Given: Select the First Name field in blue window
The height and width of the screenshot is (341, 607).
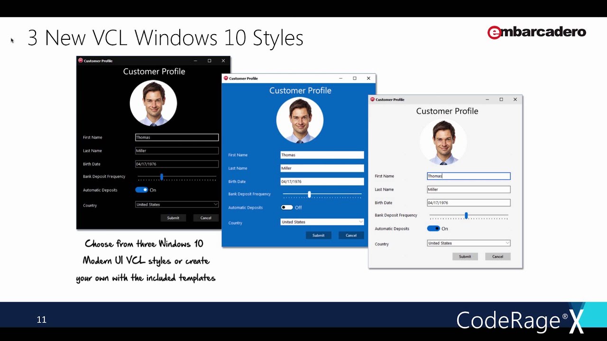Looking at the screenshot, I should [322, 155].
